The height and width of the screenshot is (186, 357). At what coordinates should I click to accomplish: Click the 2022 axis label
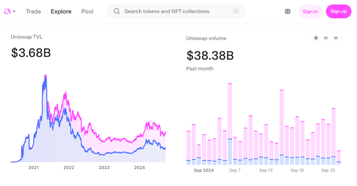point(69,168)
